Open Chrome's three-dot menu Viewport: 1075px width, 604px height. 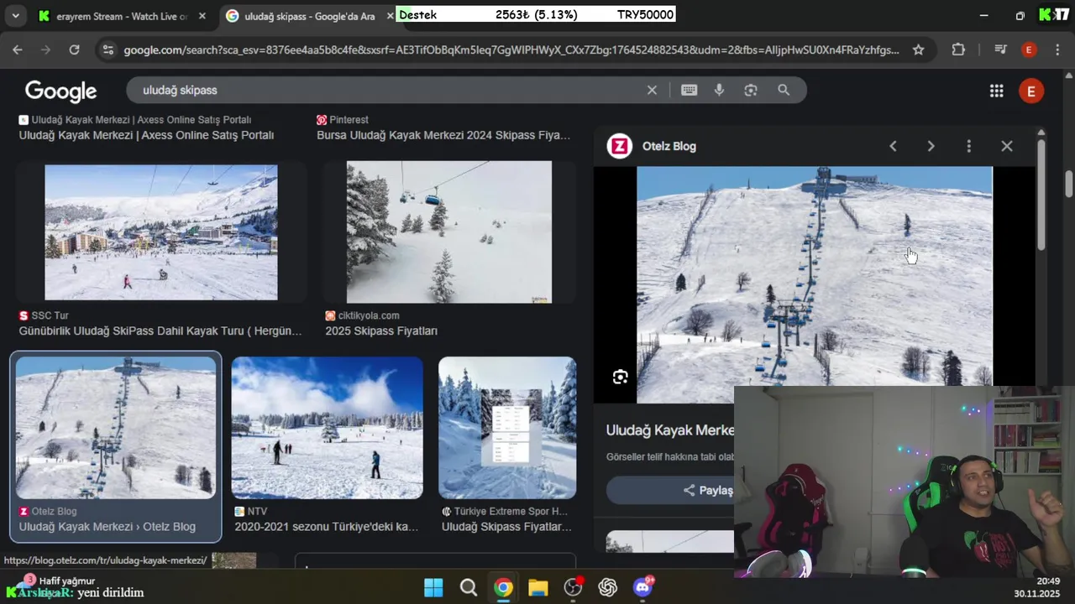coord(1057,50)
